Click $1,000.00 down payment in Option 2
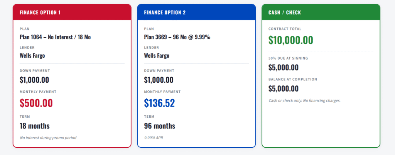Viewport: 395px width, 155px height. pos(159,80)
